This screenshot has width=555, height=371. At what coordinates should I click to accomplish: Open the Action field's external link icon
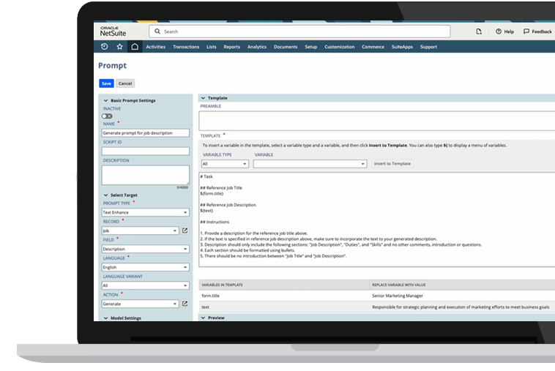185,304
